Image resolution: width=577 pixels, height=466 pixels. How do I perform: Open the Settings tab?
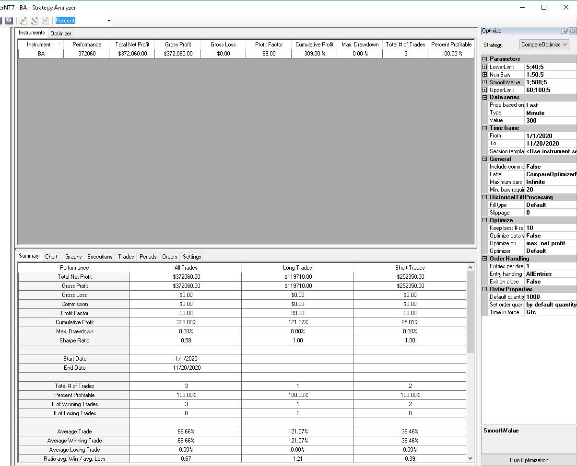(x=192, y=257)
